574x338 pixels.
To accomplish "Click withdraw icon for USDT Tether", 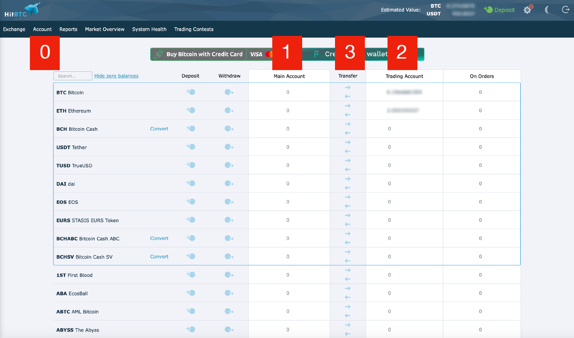I will click(x=229, y=147).
